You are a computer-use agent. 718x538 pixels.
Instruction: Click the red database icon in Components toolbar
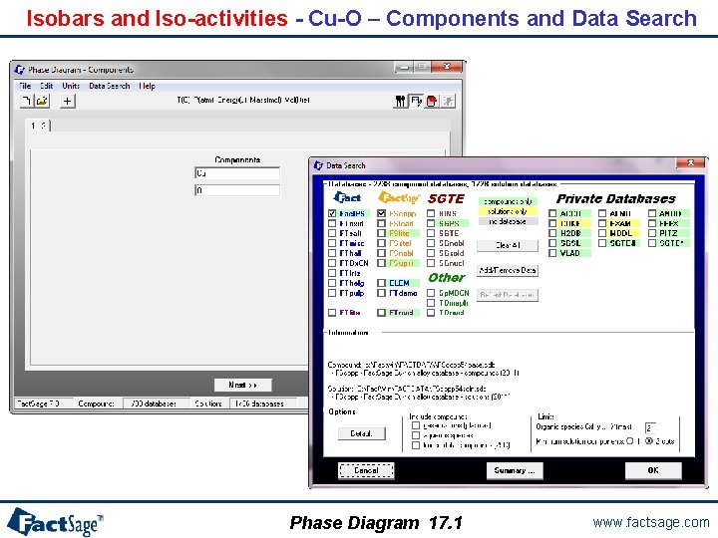pos(432,101)
